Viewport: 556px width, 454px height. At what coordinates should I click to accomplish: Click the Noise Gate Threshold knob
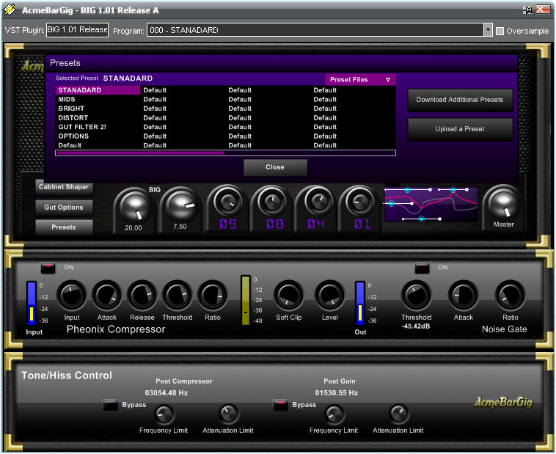417,296
